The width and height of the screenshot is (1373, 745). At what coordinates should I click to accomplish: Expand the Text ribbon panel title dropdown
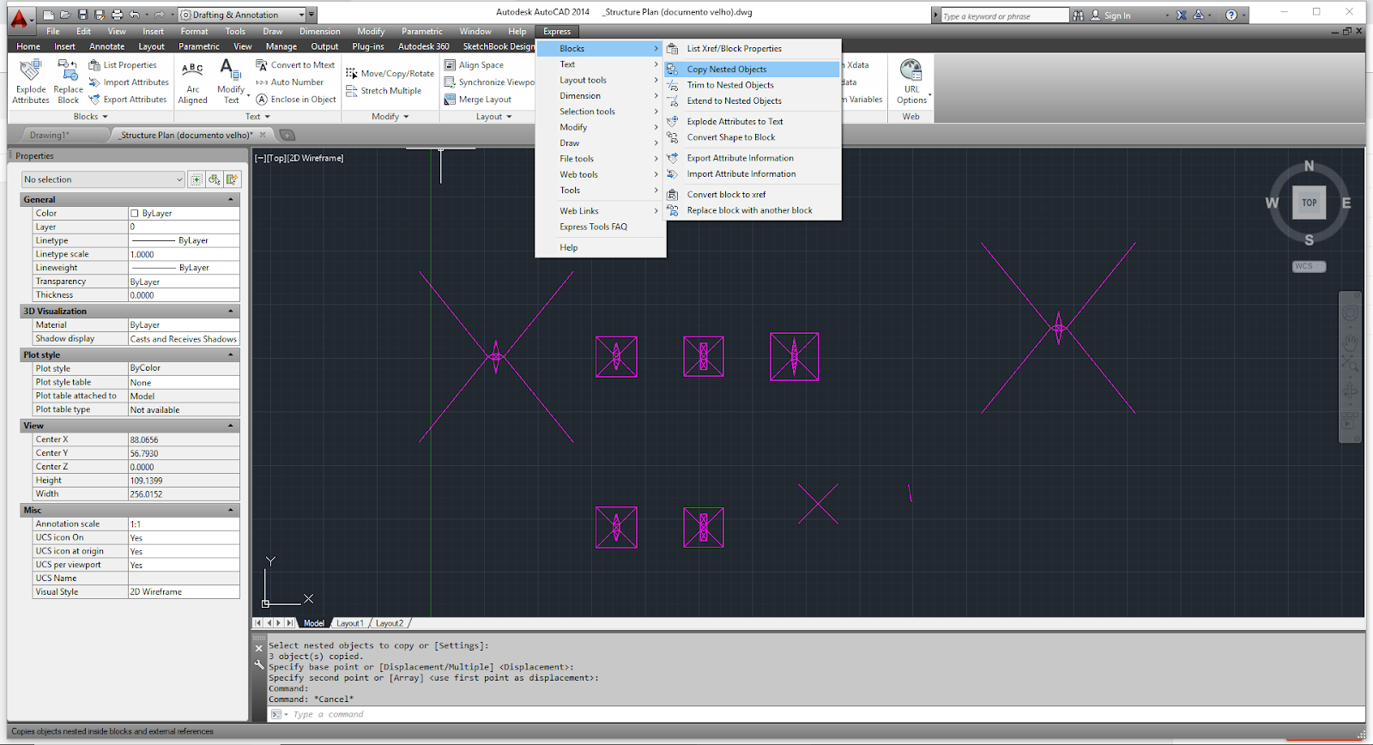click(257, 117)
